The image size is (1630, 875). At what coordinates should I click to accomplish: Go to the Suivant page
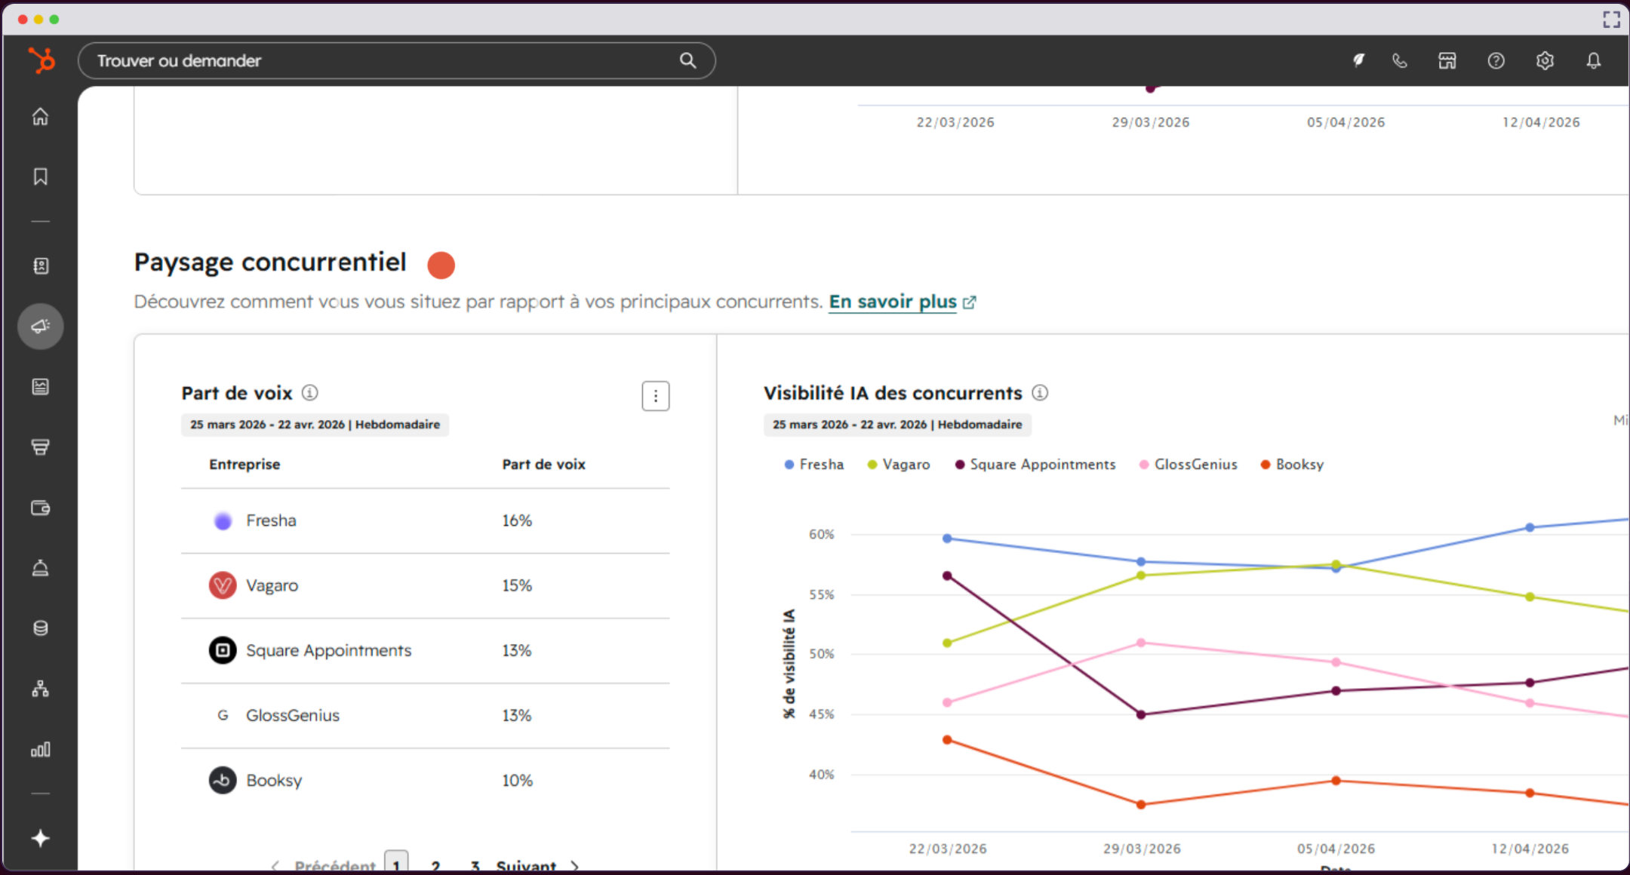pos(537,866)
